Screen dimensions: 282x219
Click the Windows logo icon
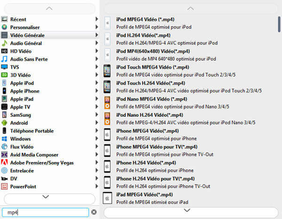point(4,139)
